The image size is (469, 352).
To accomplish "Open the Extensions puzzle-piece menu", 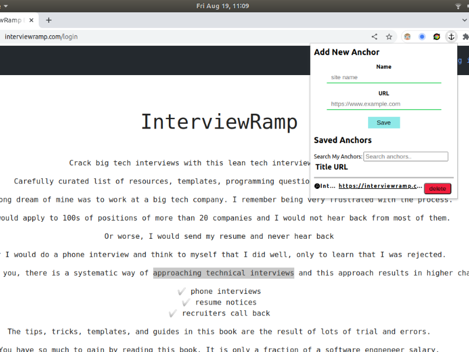I will 465,36.
